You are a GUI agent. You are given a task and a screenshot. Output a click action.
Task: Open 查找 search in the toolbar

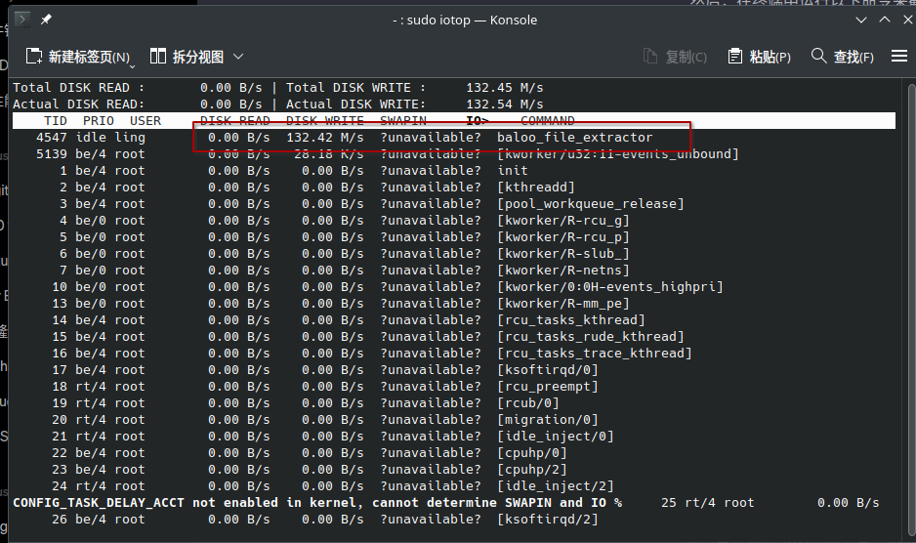tap(843, 57)
